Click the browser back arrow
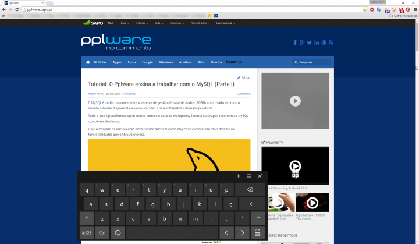Viewport: 419px width, 244px height. 3,10
